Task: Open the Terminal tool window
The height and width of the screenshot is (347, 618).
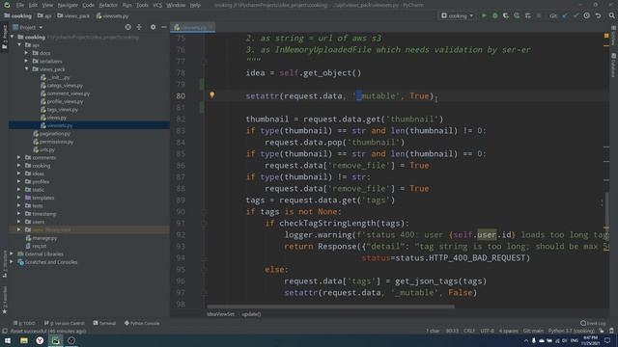Action: [x=104, y=323]
